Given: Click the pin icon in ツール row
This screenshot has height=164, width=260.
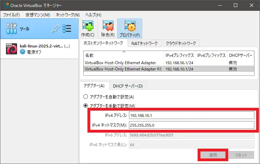Looking at the screenshot, I should (55, 29).
